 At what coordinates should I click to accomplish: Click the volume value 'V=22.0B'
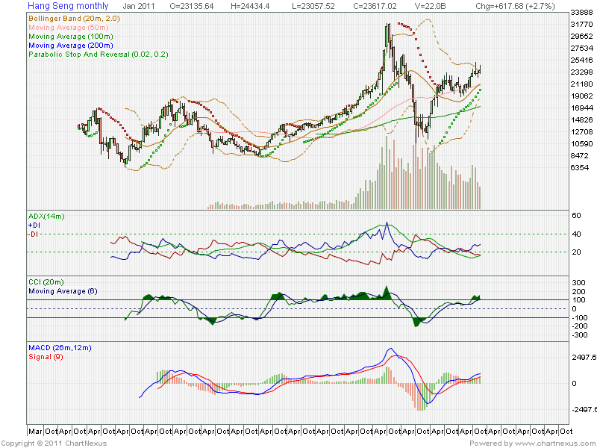(431, 6)
